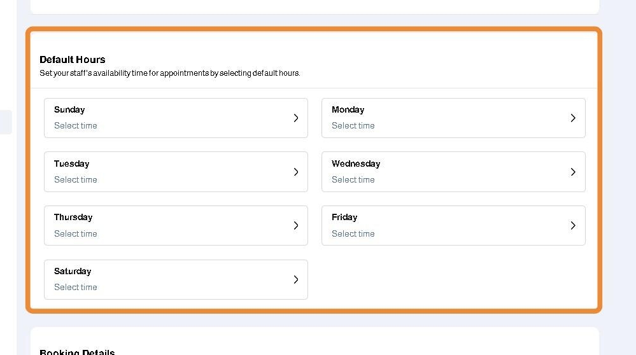Select the Monday day label
The width and height of the screenshot is (636, 355).
[x=348, y=109]
